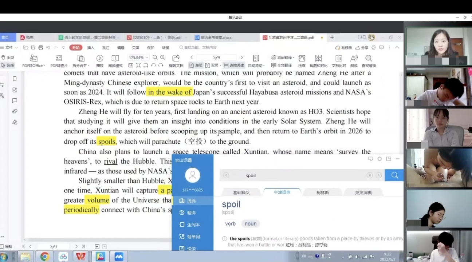
Task: Click PDF转图片 convert-to-image icon
Action: (59, 58)
